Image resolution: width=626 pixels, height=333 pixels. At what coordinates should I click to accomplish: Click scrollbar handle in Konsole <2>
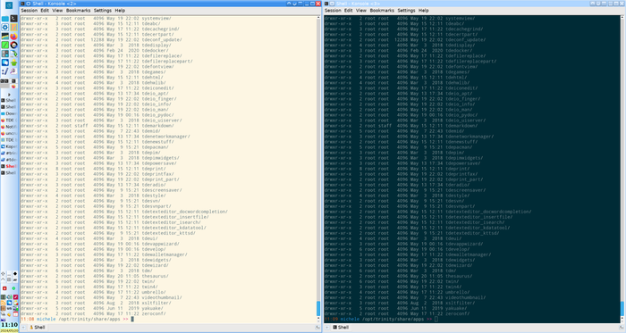pos(318,308)
